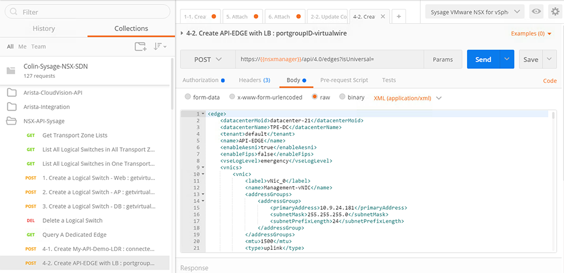Switch to the History tab
Image resolution: width=564 pixels, height=273 pixels.
pos(43,28)
